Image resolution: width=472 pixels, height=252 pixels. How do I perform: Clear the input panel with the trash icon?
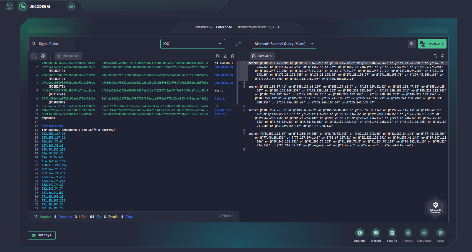tap(233, 56)
